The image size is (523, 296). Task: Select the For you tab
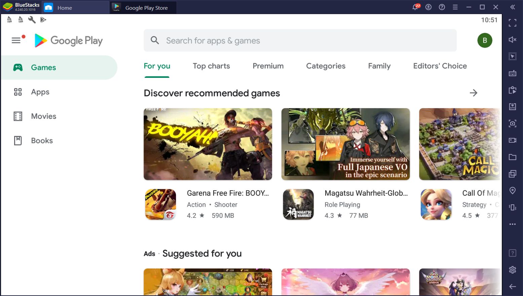point(157,66)
